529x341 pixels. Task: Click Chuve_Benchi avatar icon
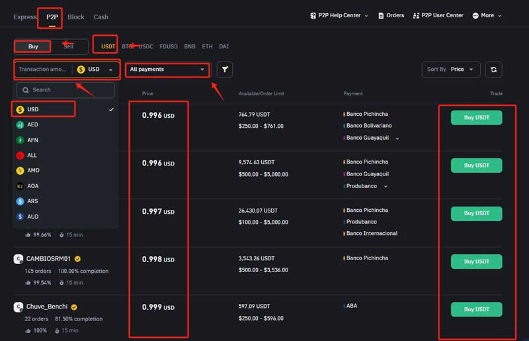[19, 307]
